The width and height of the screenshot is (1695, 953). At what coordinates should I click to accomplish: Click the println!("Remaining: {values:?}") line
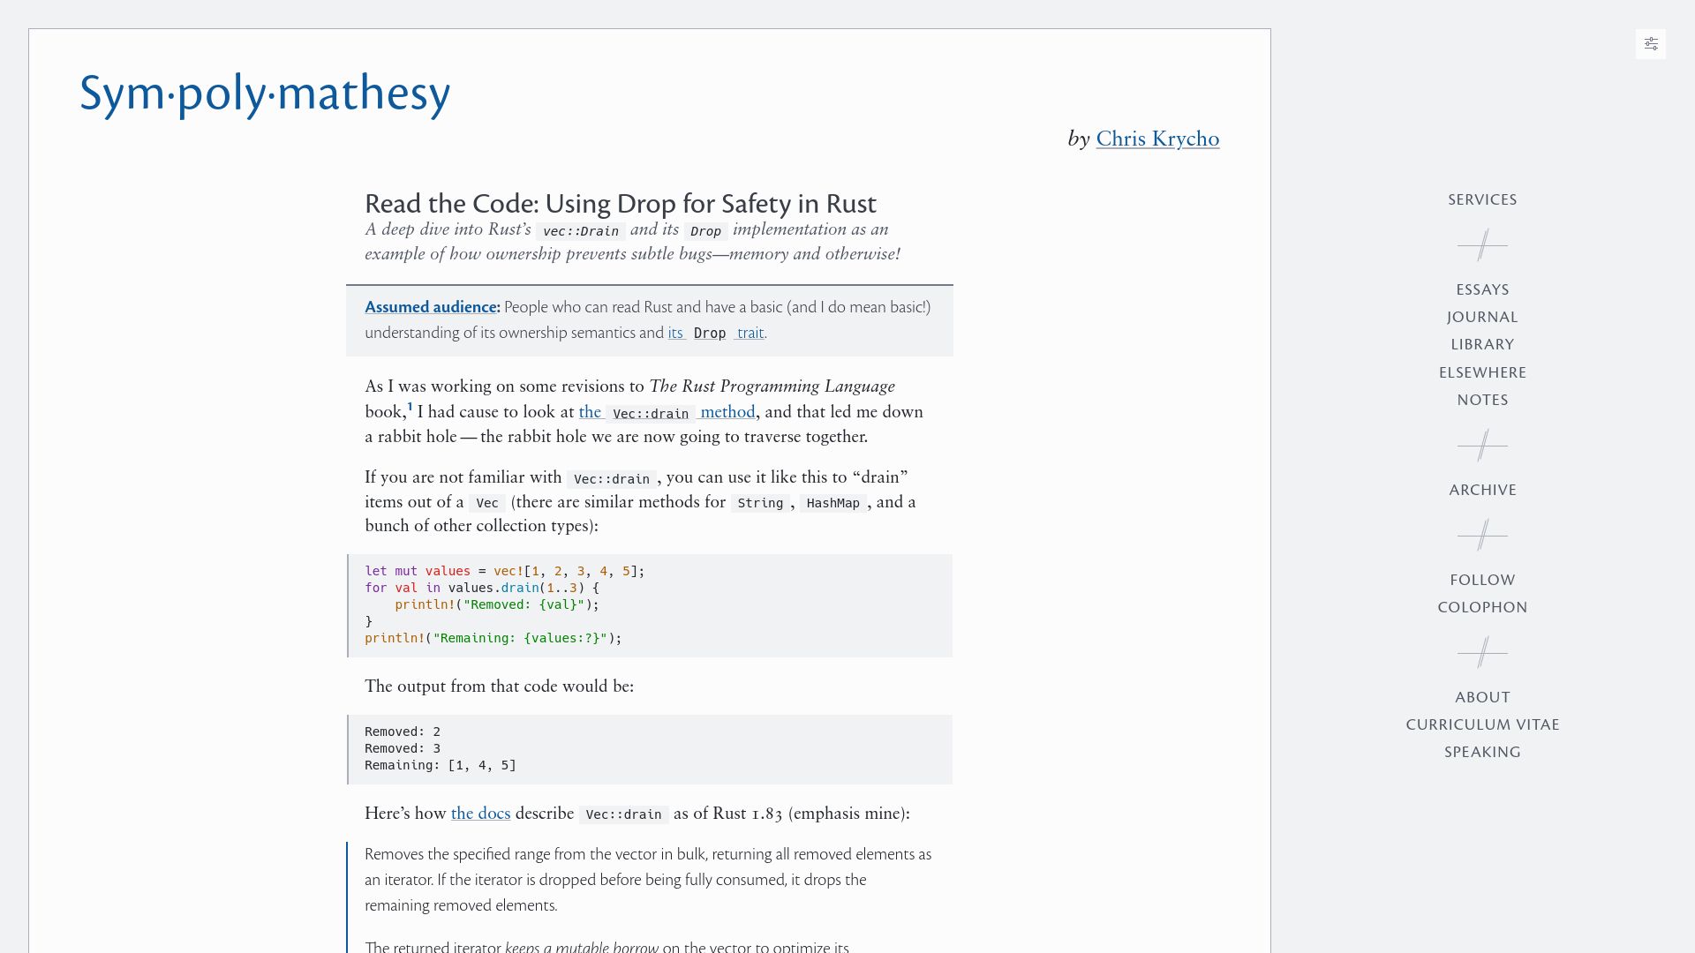tap(493, 638)
